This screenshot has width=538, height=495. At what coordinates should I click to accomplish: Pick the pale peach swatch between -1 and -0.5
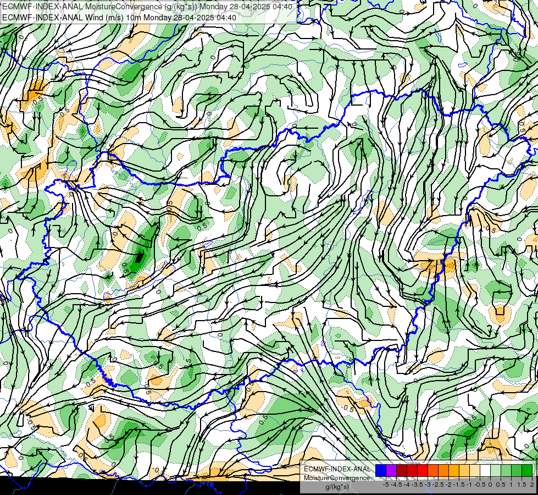tap(475, 471)
